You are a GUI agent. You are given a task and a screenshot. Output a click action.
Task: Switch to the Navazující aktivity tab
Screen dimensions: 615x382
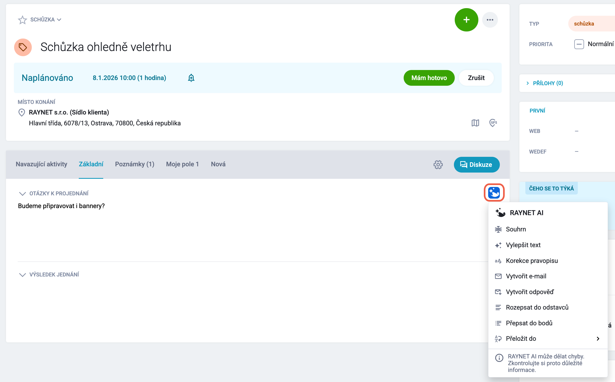pyautogui.click(x=41, y=164)
